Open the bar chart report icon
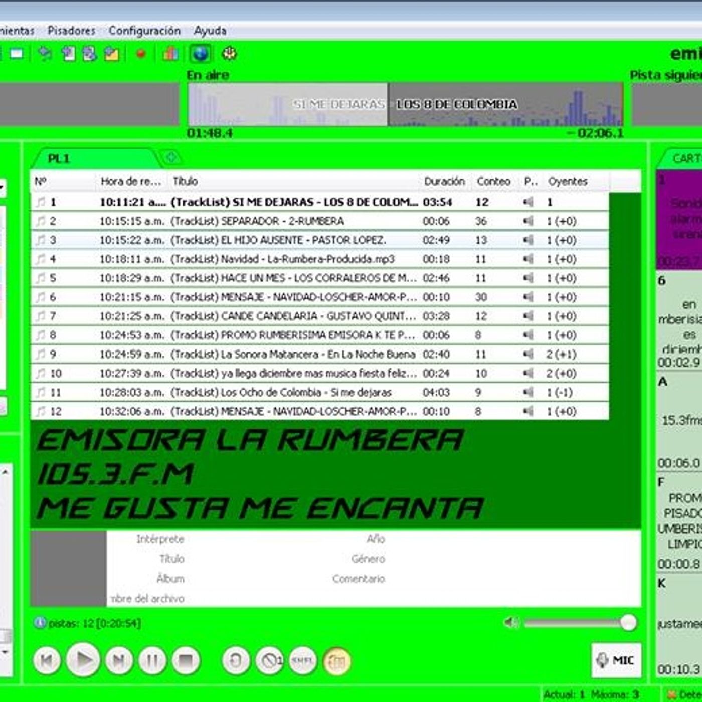 point(170,54)
